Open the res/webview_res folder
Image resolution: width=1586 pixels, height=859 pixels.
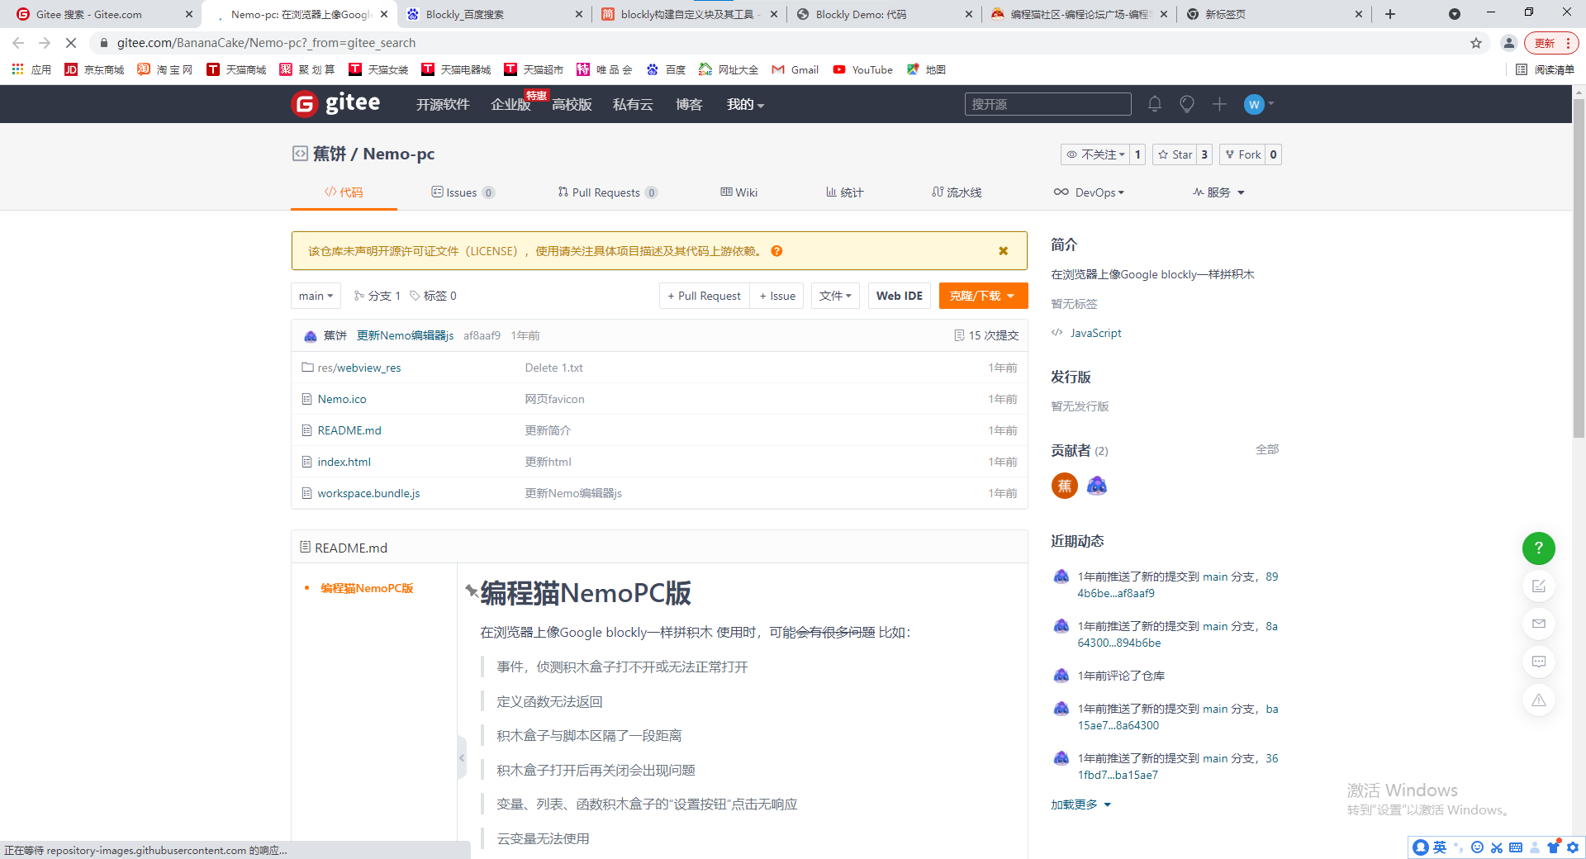coord(359,368)
